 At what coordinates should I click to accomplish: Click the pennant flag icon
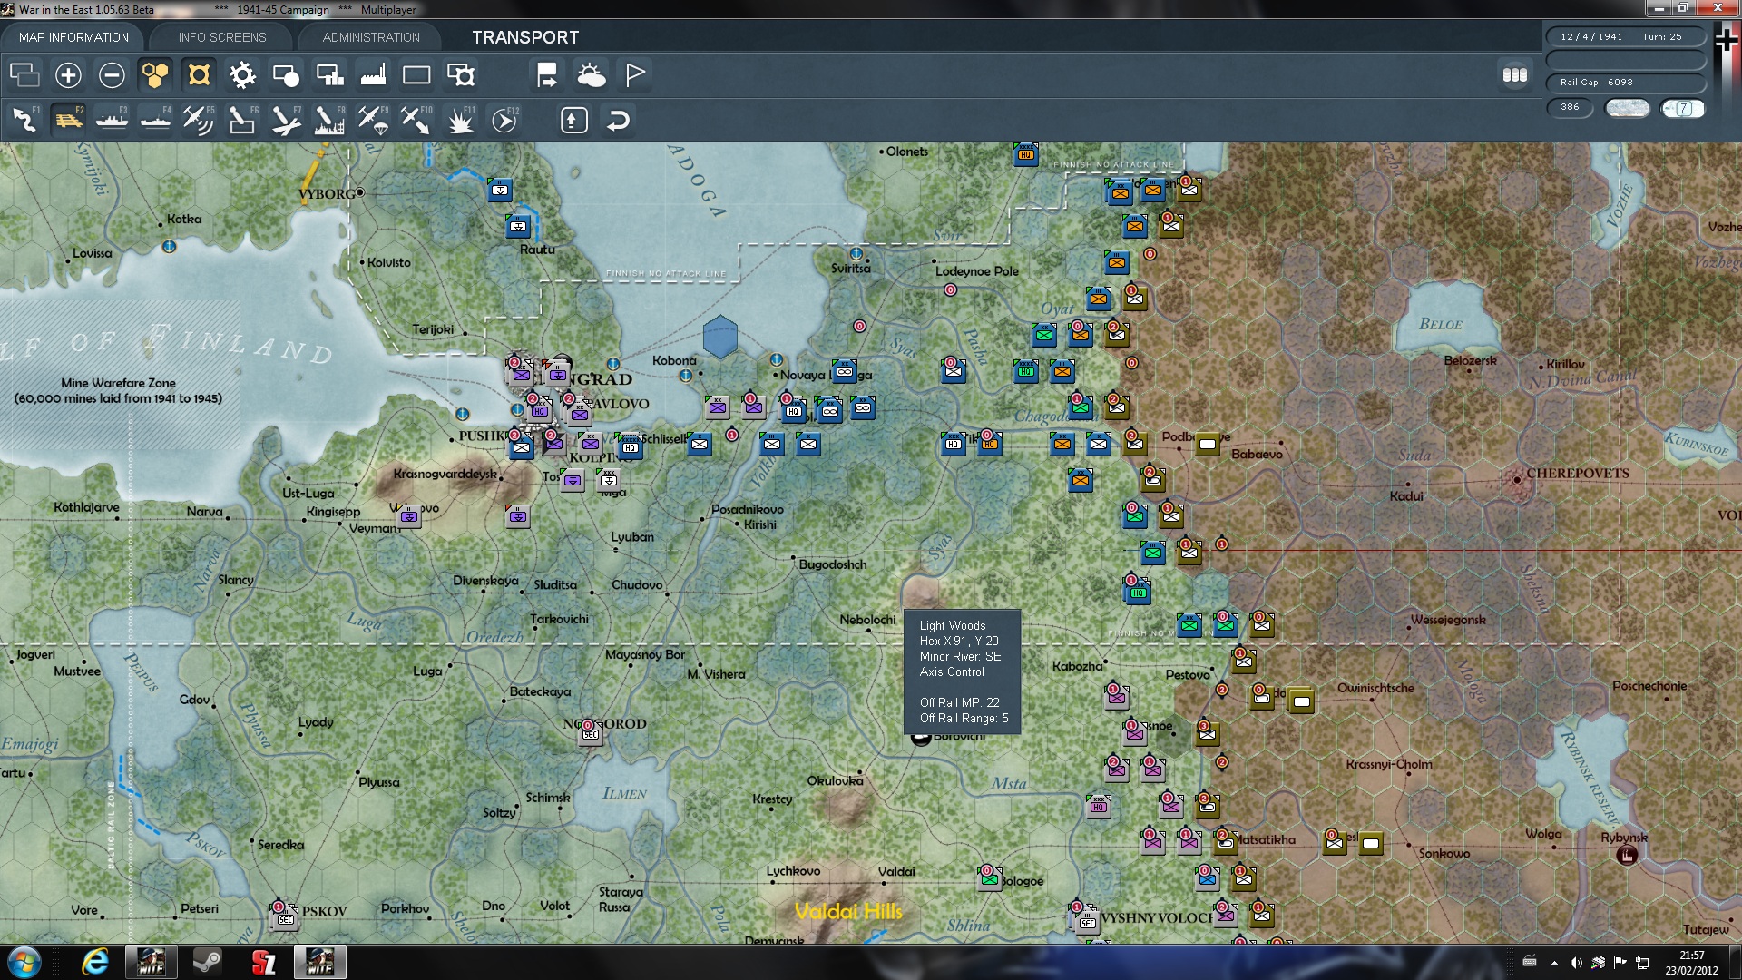tap(635, 75)
